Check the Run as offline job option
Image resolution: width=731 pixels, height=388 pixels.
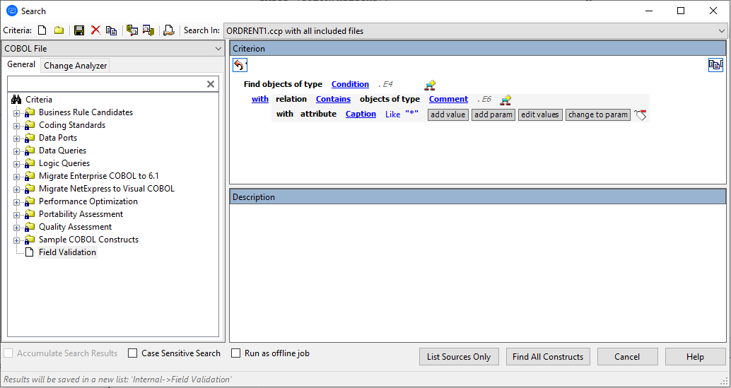[x=236, y=353]
